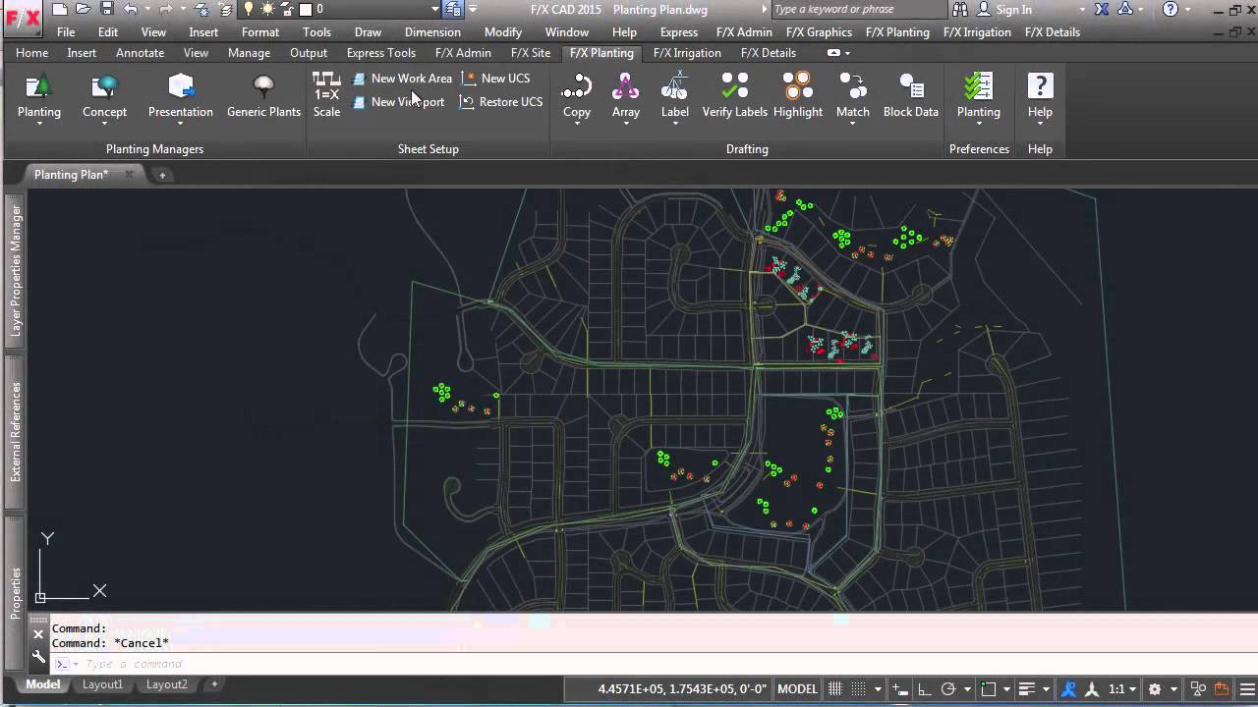
Task: Open the command line customize wrench
Action: click(38, 657)
